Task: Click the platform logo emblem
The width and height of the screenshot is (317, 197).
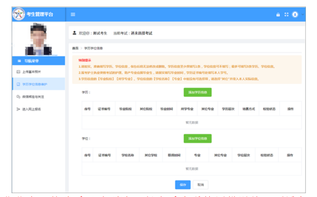Action: pyautogui.click(x=18, y=15)
